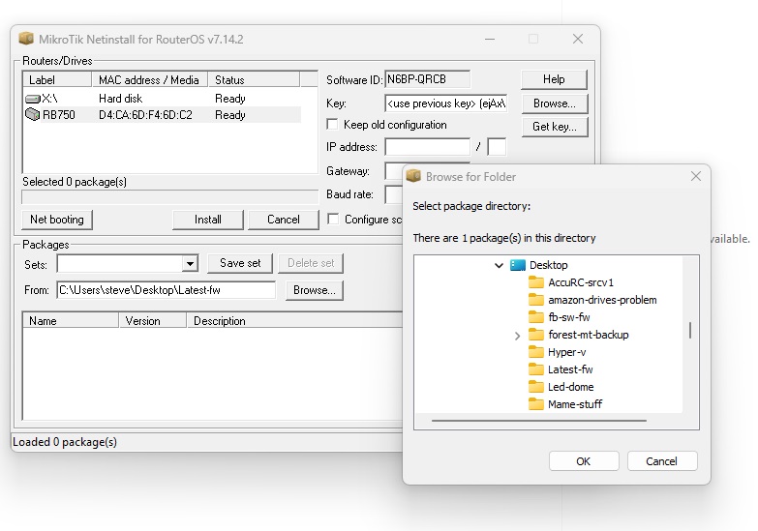Screen dimensions: 758x531
Task: Click the Install button
Action: 208,220
